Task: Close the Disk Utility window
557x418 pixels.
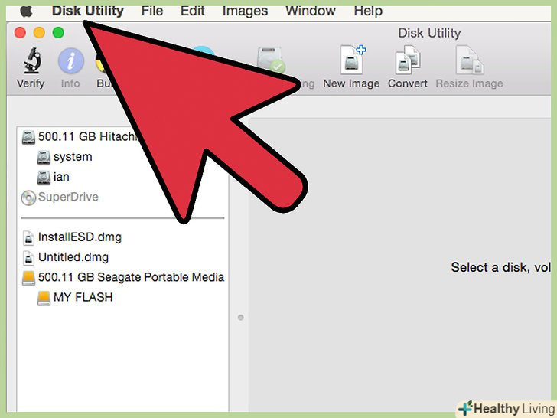Action: (20, 33)
